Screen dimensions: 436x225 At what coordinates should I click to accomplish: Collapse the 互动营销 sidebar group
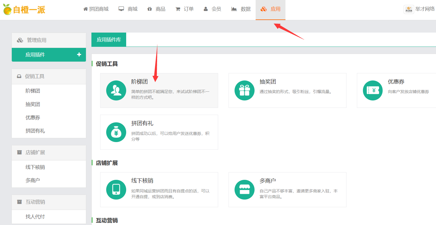point(49,202)
